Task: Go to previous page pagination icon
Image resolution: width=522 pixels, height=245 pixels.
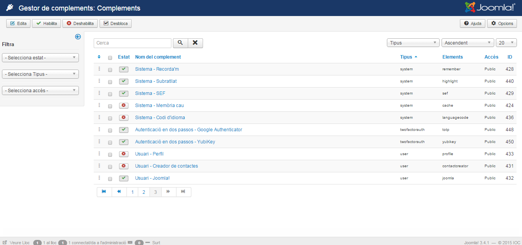Action: pos(119,192)
